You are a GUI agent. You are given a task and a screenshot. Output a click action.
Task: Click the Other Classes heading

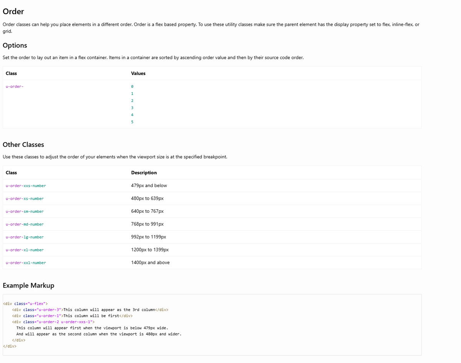(23, 145)
